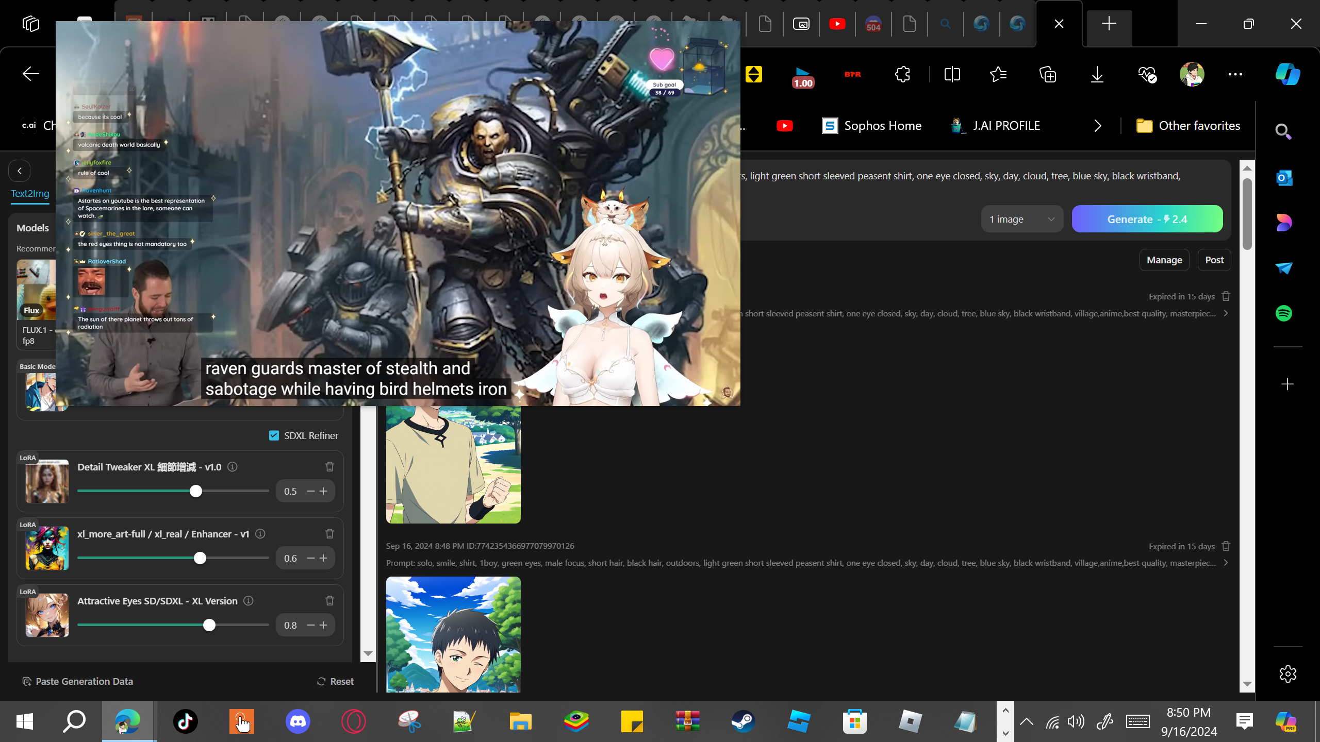The image size is (1320, 742).
Task: Remove the xl_more_art-full Enhancer LoRA
Action: point(330,534)
